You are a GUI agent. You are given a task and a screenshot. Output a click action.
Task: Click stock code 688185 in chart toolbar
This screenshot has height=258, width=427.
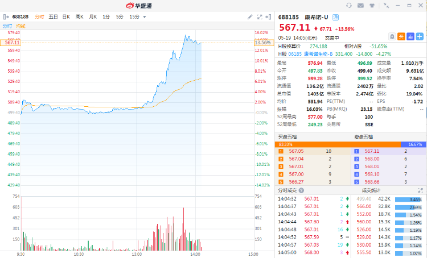point(20,17)
